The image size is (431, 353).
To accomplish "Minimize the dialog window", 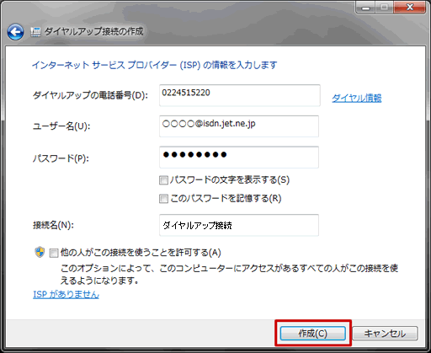I will (x=365, y=8).
